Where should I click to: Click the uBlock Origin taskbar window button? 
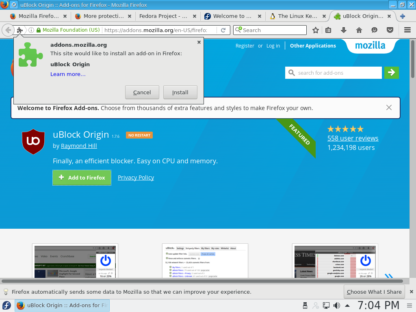coord(62,305)
